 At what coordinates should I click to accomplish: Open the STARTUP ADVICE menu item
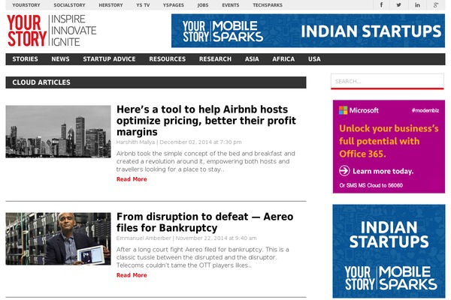click(109, 59)
